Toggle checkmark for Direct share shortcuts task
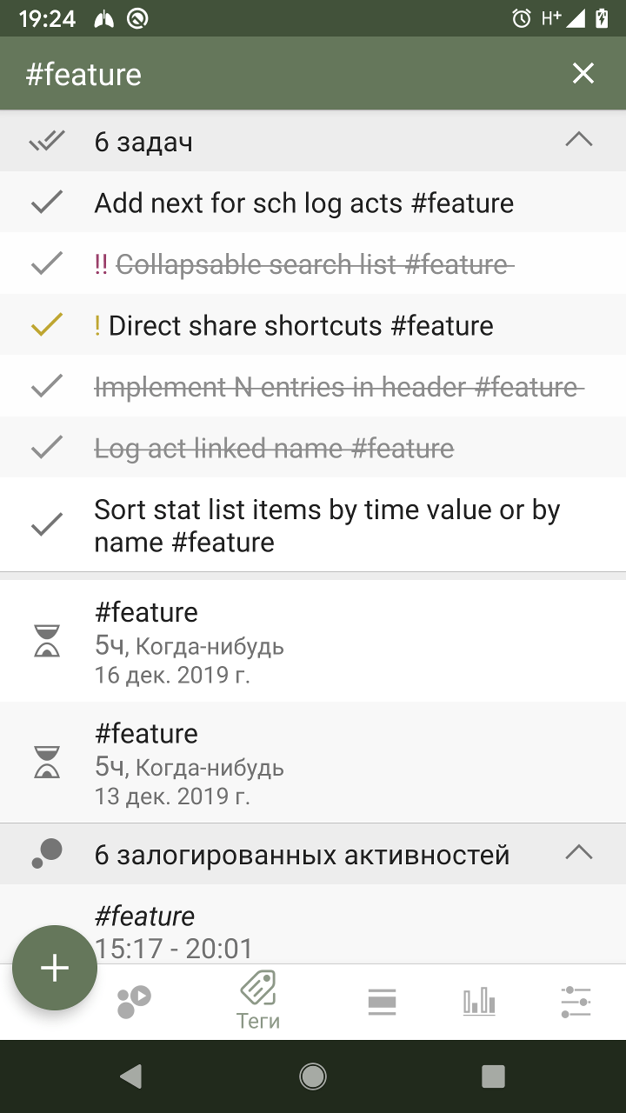The height and width of the screenshot is (1113, 626). click(x=47, y=325)
